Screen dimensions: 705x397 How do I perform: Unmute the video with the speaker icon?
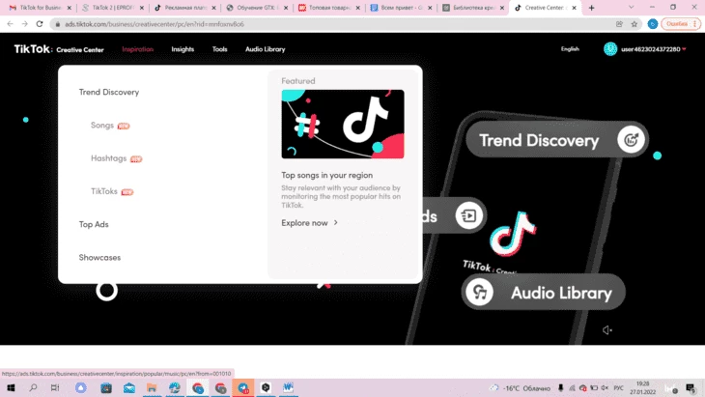[606, 330]
